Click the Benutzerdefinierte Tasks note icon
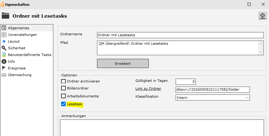Viewport: 269px width, 136px height. coord(4,55)
